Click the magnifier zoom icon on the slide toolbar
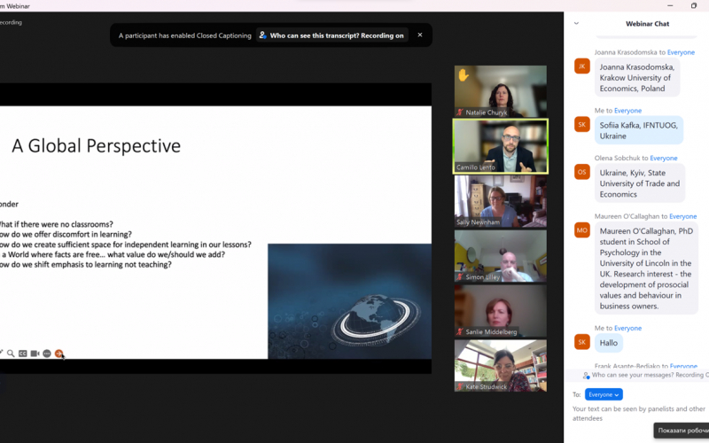 click(11, 354)
